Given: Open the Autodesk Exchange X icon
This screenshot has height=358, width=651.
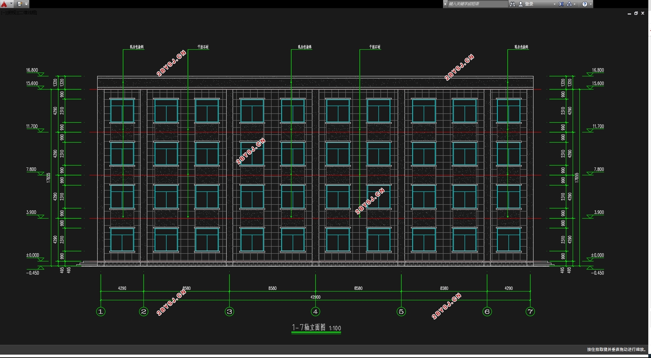Looking at the screenshot, I should (x=561, y=4).
